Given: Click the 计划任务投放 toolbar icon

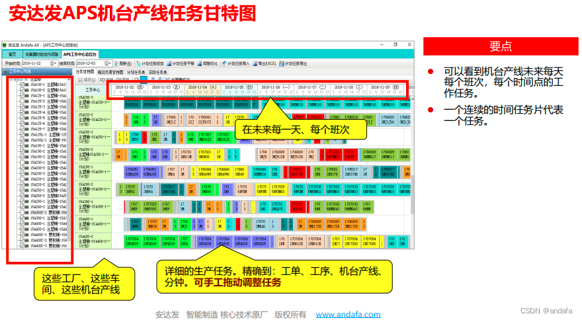Looking at the screenshot, I should (138, 64).
